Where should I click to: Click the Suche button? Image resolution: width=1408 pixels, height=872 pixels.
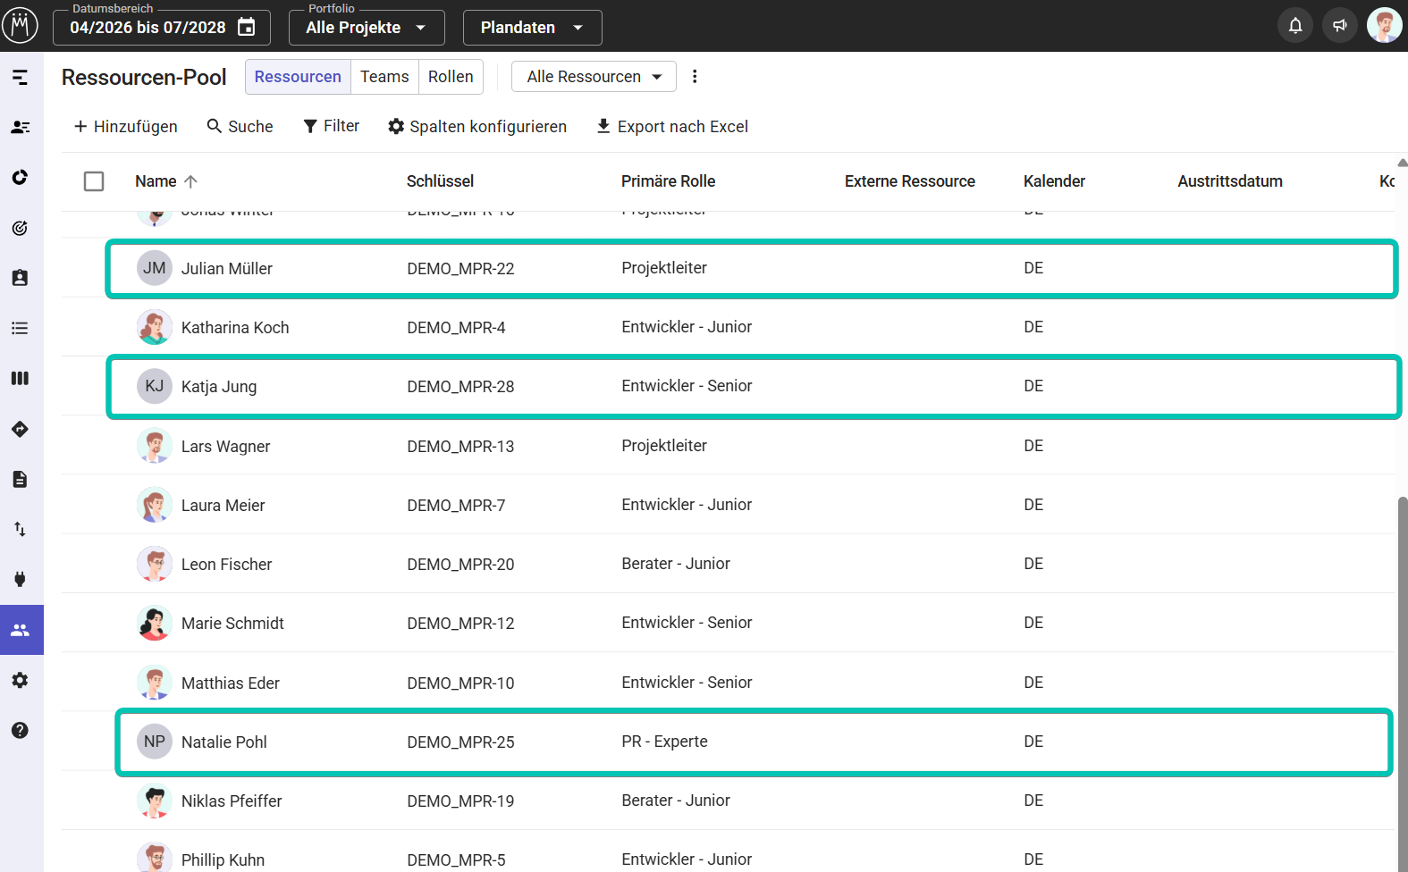tap(240, 127)
